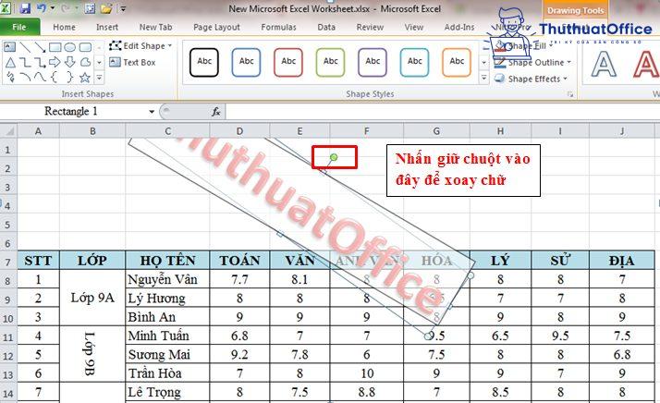The width and height of the screenshot is (660, 403).
Task: Open the Data tab
Action: click(326, 27)
